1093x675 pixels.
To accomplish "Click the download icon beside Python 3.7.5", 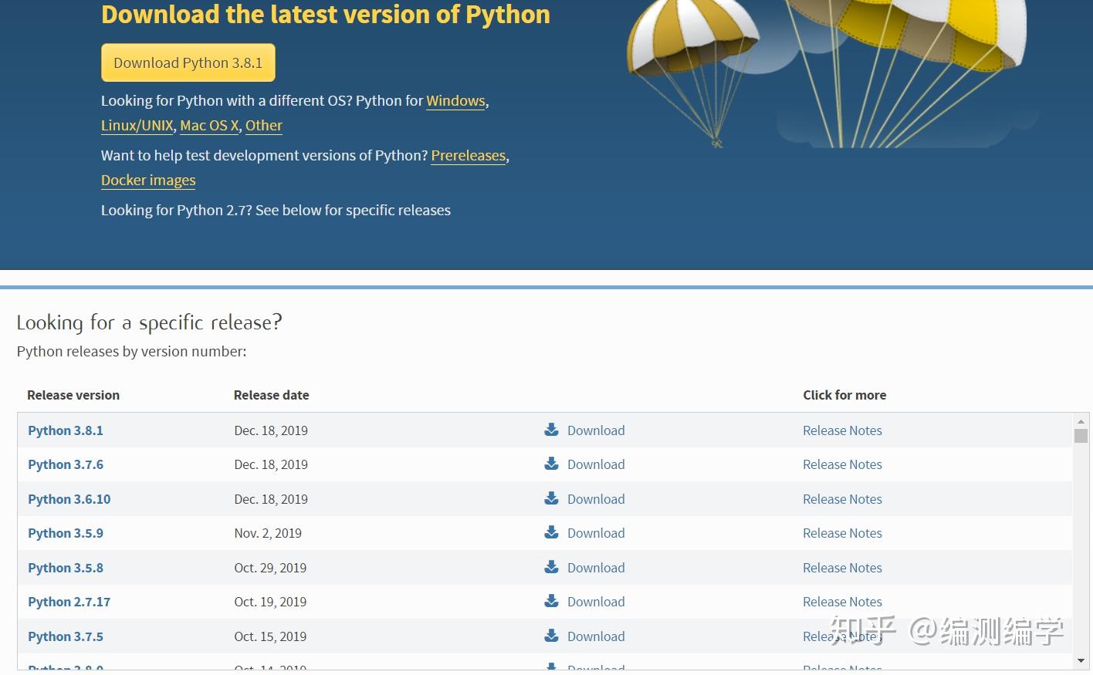I will 551,636.
